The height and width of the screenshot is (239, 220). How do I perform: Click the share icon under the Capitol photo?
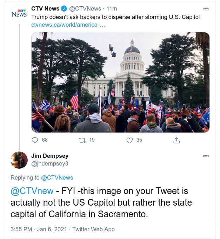[176, 140]
